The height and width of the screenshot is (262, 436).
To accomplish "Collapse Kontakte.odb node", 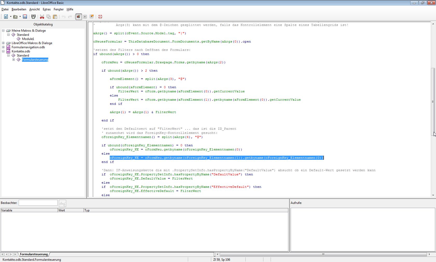I will click(x=3, y=51).
